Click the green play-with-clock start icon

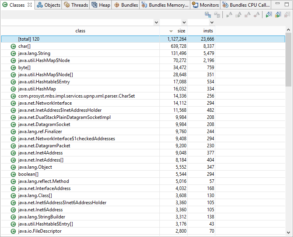tap(269, 15)
